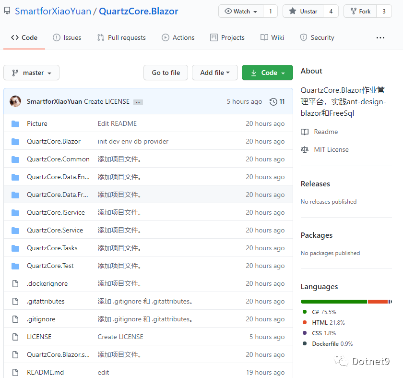Open the Add file dropdown
The height and width of the screenshot is (378, 403).
click(x=215, y=73)
